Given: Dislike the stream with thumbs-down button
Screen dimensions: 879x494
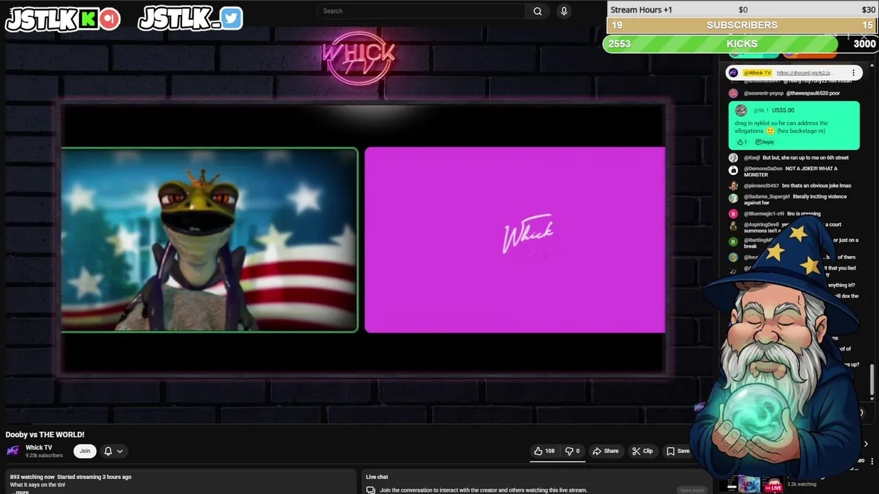Looking at the screenshot, I should [x=572, y=451].
